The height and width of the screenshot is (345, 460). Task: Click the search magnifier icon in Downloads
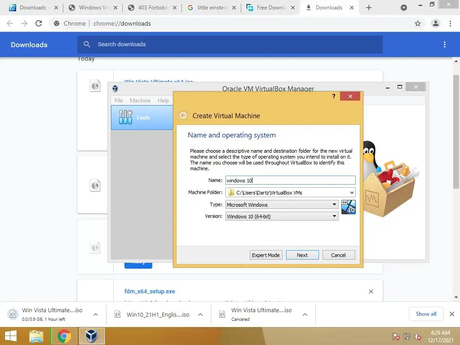[87, 44]
